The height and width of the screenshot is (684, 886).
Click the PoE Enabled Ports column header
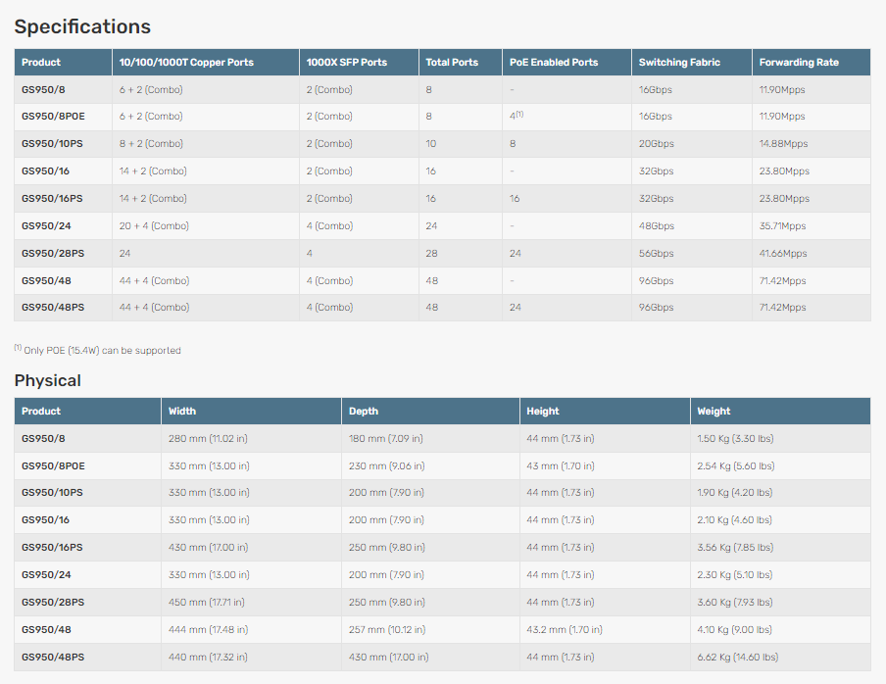coord(554,62)
